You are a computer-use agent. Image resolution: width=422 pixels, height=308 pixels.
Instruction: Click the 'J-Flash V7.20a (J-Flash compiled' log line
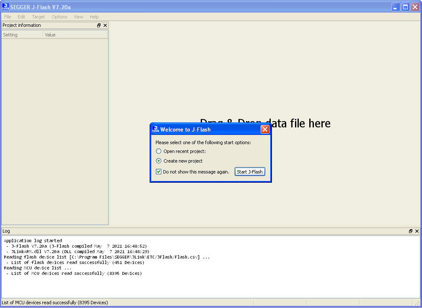[76, 246]
